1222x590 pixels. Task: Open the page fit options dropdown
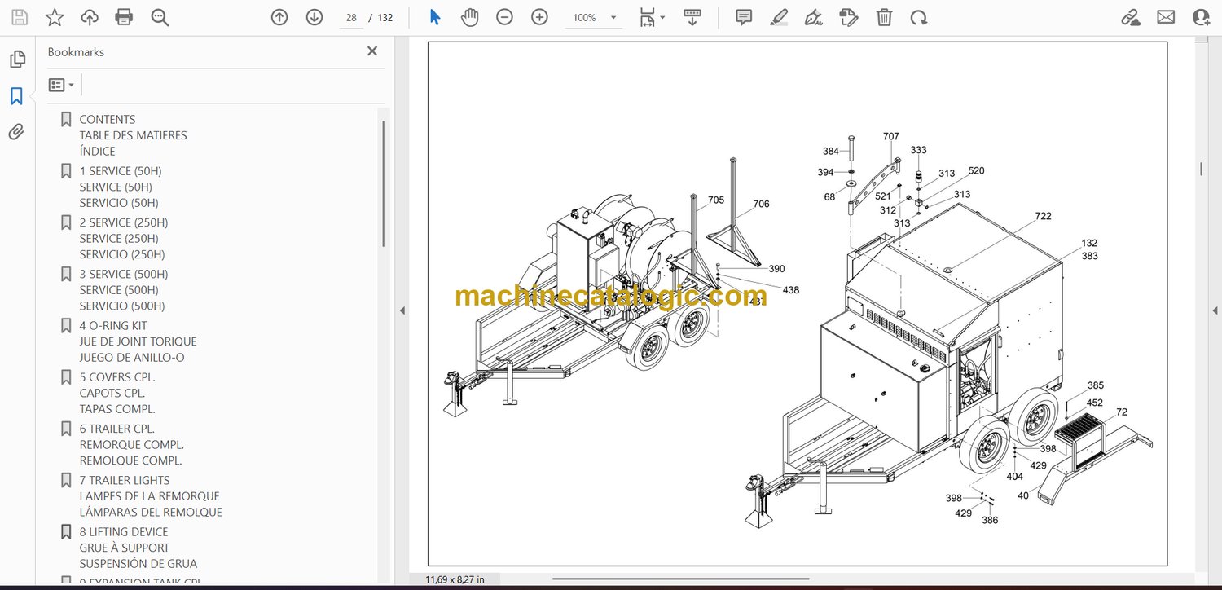(x=652, y=17)
